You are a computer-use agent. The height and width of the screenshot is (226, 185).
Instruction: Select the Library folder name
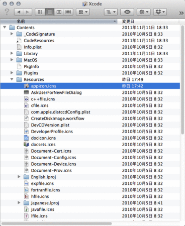[x=31, y=54]
